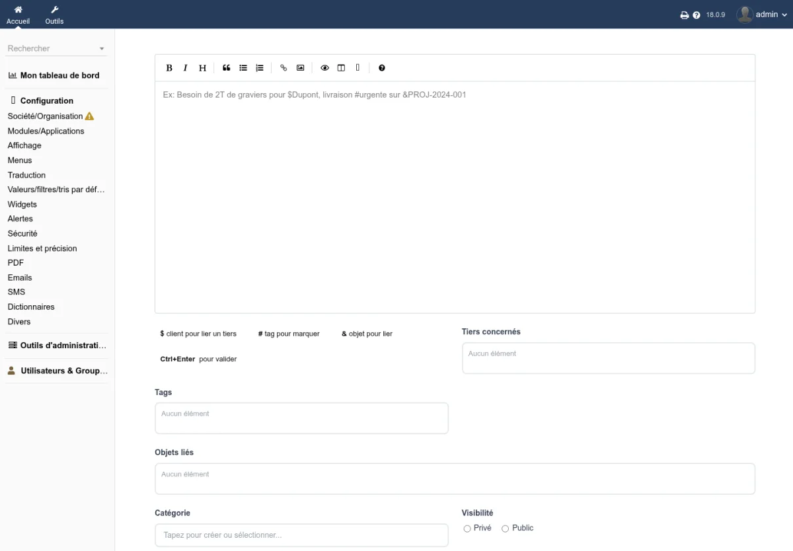Open Widgets settings

[22, 204]
